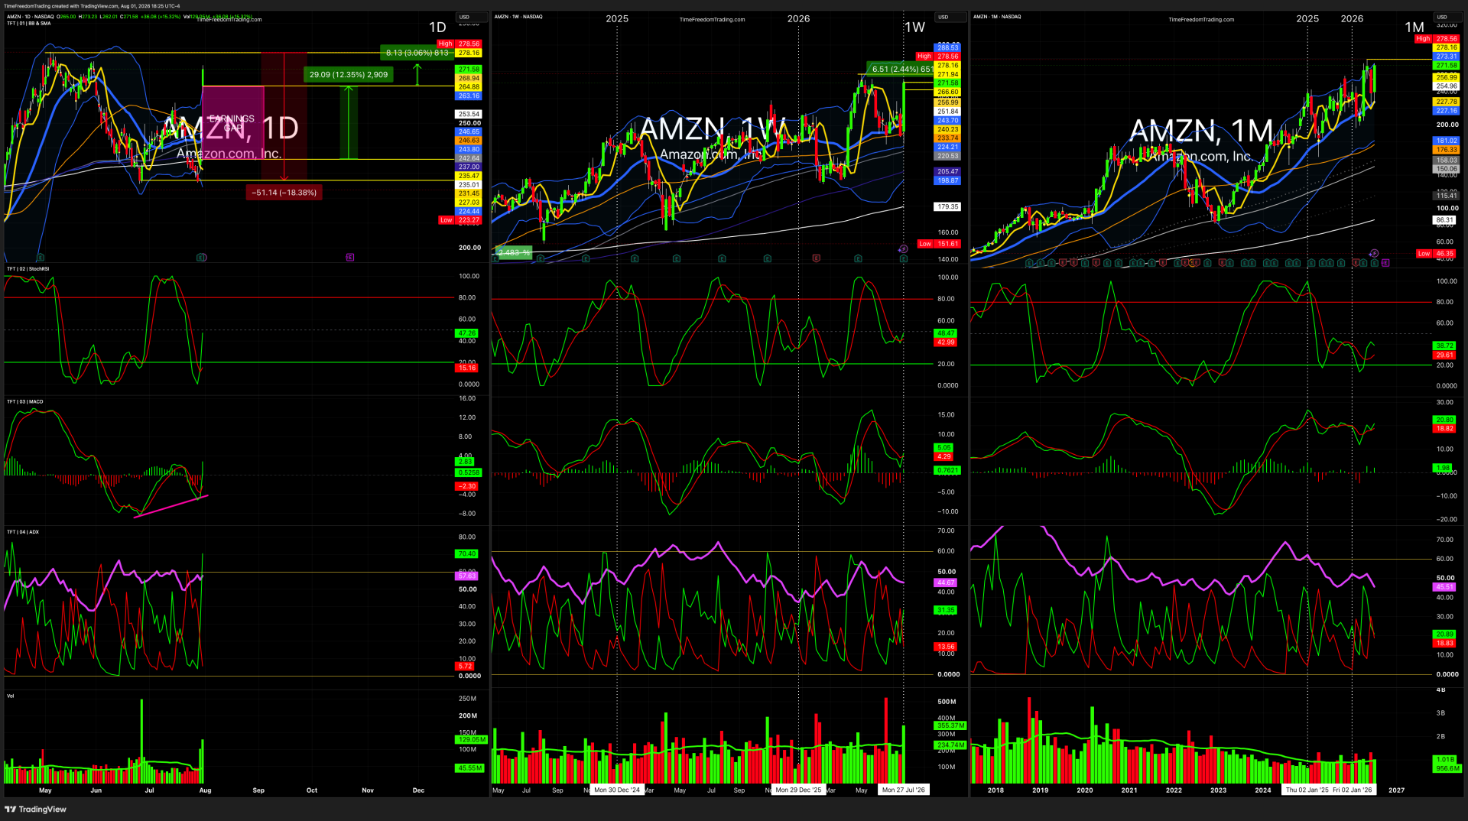This screenshot has width=1468, height=821.
Task: Click the 8.13 (3.06%) 813 measurement label
Action: point(417,53)
